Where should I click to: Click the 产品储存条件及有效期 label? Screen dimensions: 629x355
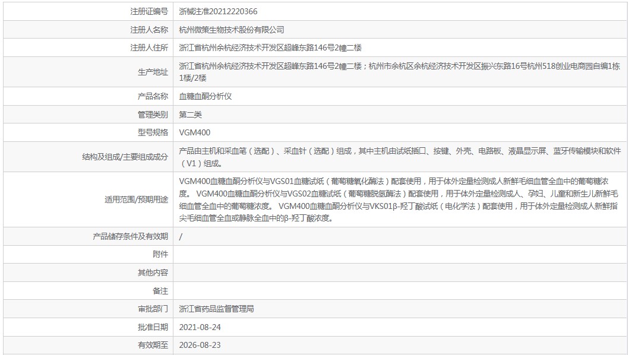pyautogui.click(x=130, y=236)
